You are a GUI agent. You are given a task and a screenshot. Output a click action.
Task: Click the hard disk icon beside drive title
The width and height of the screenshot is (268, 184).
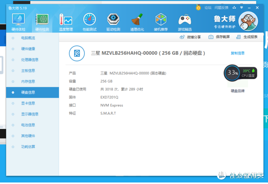click(77, 53)
